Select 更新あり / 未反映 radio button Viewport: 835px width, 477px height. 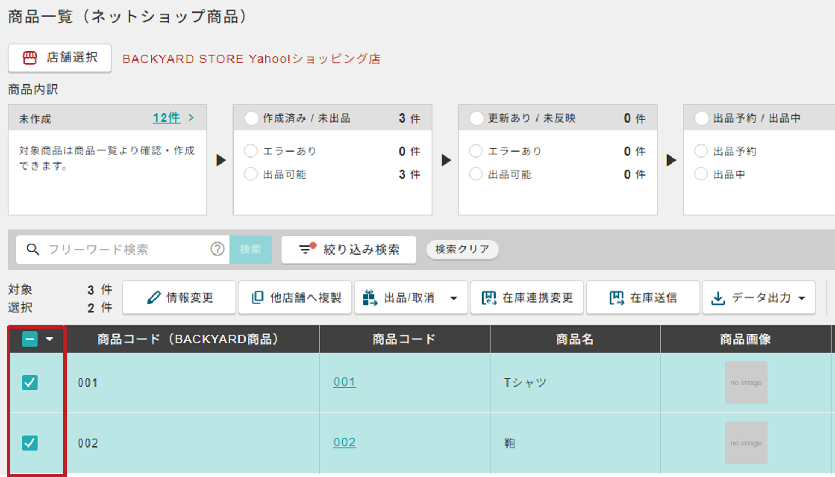476,118
